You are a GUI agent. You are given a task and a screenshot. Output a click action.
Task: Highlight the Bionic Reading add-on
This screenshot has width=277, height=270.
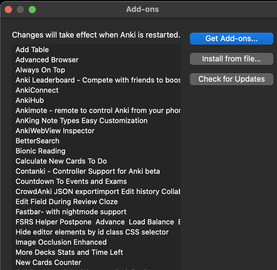tap(40, 151)
